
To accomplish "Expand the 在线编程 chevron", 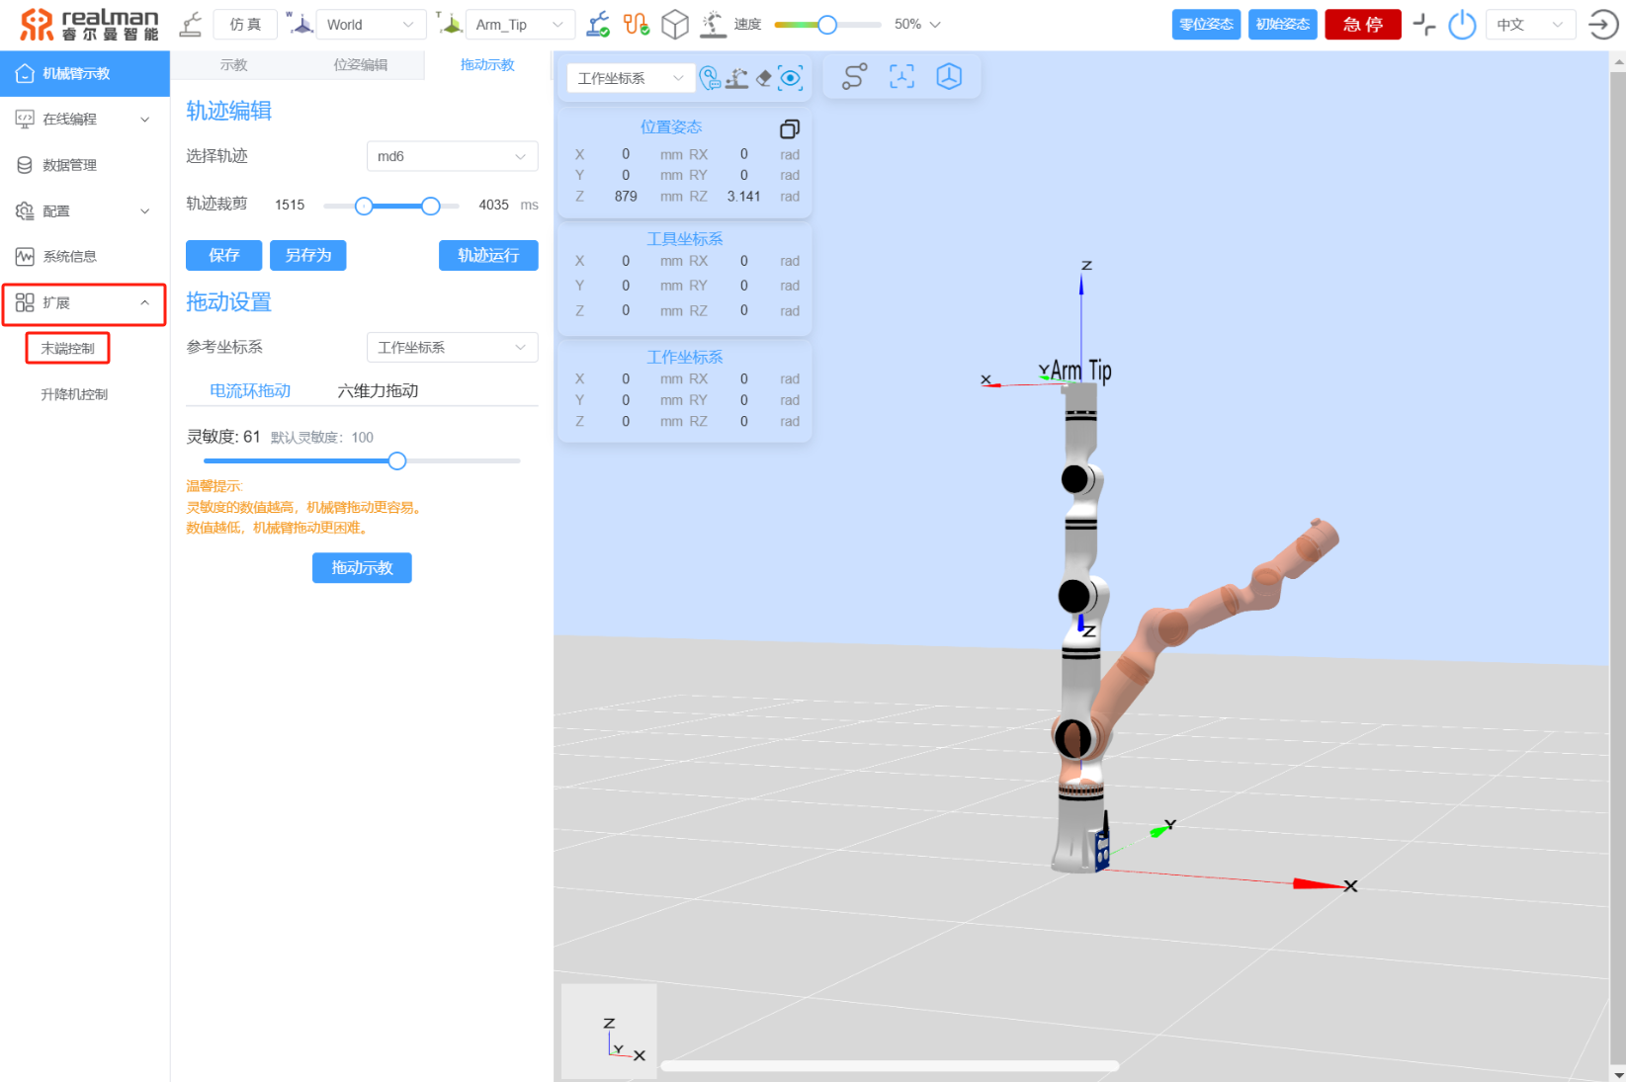I will click(x=145, y=120).
